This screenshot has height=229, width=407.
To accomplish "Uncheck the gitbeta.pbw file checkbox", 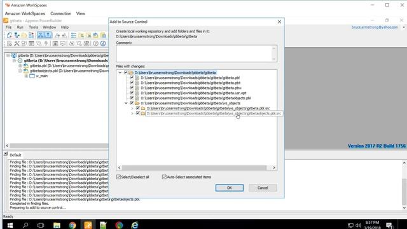I will 132,88.
